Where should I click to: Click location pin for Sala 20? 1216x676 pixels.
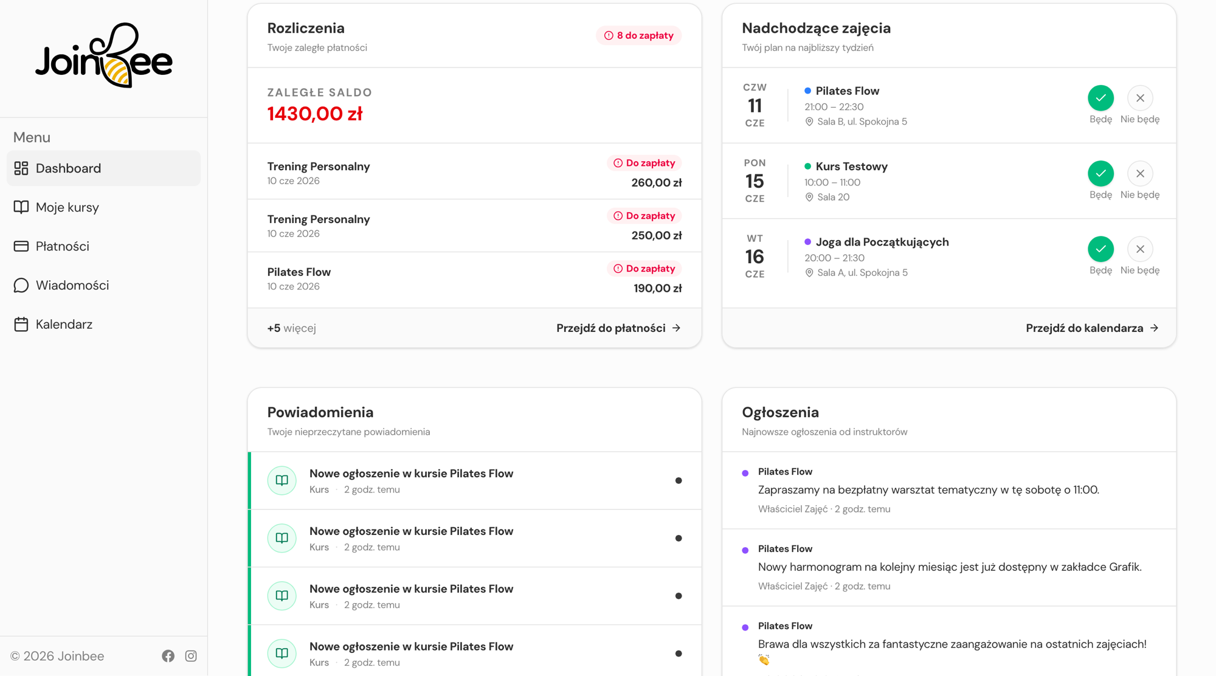[809, 197]
